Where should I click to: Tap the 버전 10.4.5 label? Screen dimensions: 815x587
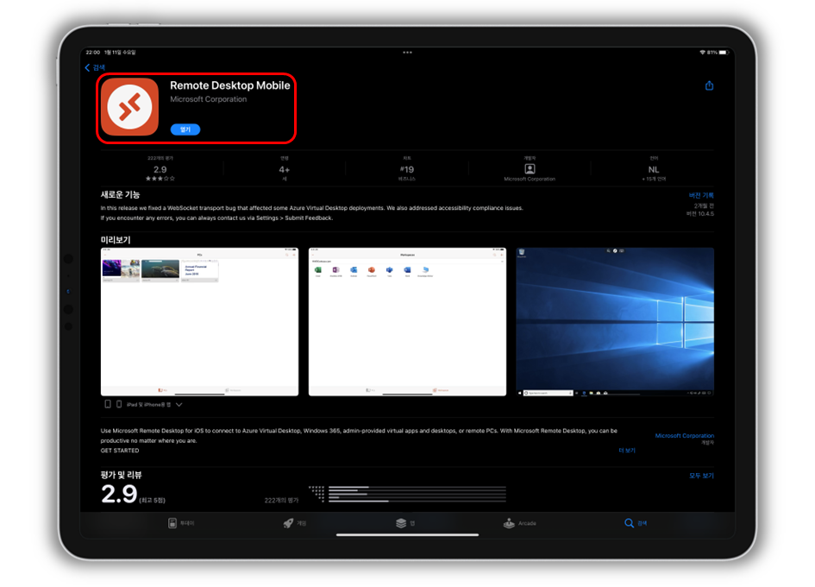(700, 214)
